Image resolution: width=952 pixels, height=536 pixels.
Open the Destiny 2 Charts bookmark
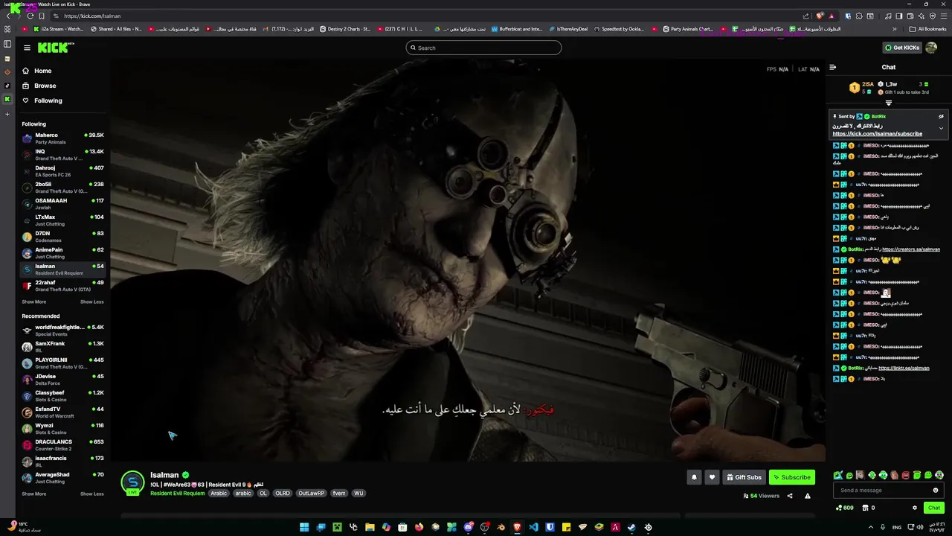click(x=346, y=29)
